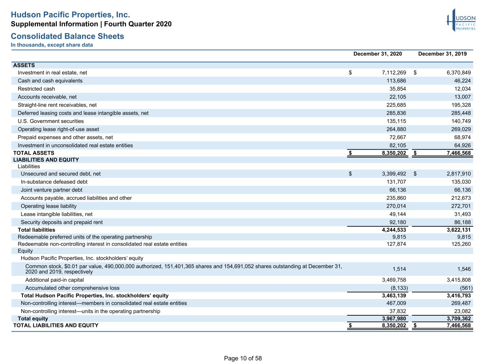Select the 'December 31, 2019' column header
The height and width of the screenshot is (364, 486).
tap(442, 54)
